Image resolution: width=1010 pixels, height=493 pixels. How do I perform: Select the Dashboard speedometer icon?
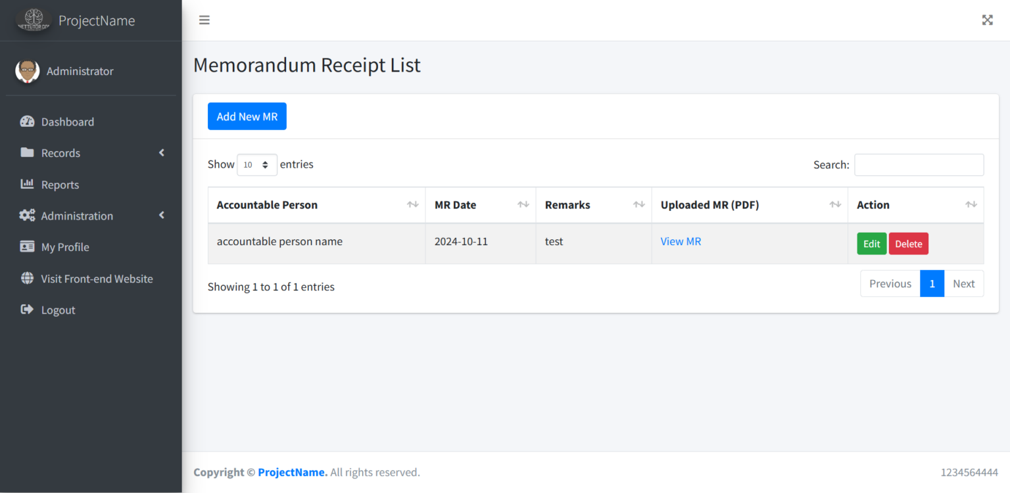27,121
